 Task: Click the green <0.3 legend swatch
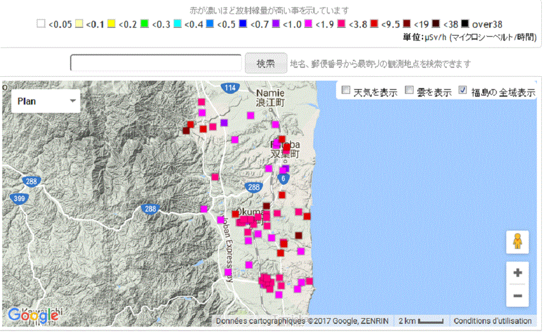point(144,24)
